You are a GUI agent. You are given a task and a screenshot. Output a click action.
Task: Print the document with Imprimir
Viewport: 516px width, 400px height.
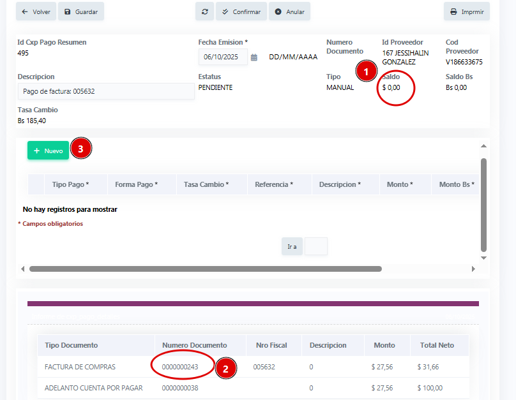click(466, 11)
